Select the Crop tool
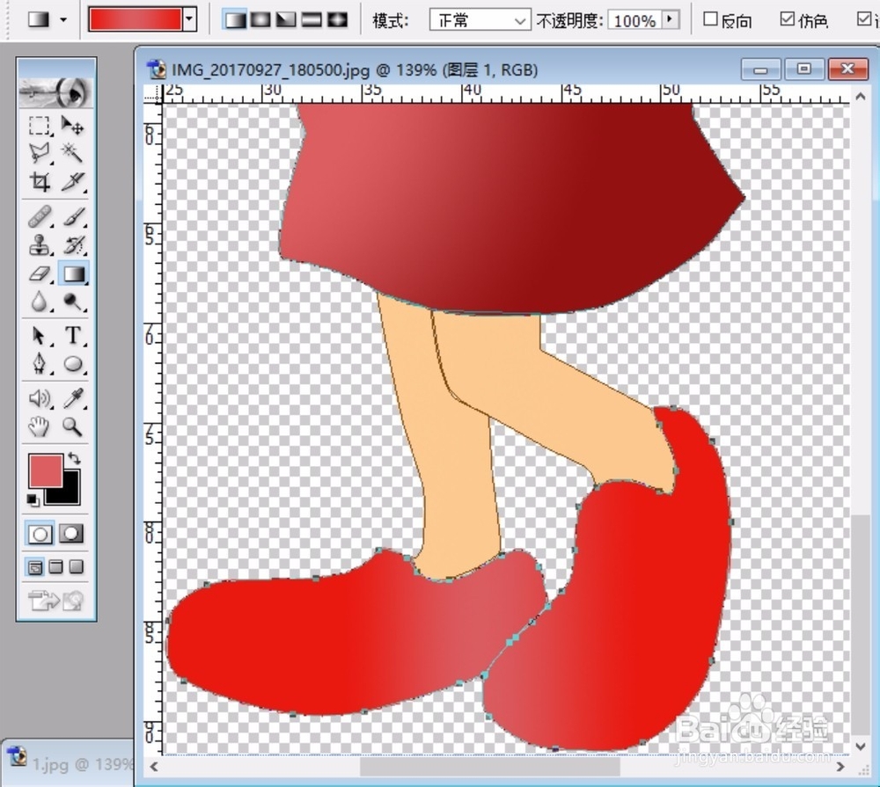 40,182
